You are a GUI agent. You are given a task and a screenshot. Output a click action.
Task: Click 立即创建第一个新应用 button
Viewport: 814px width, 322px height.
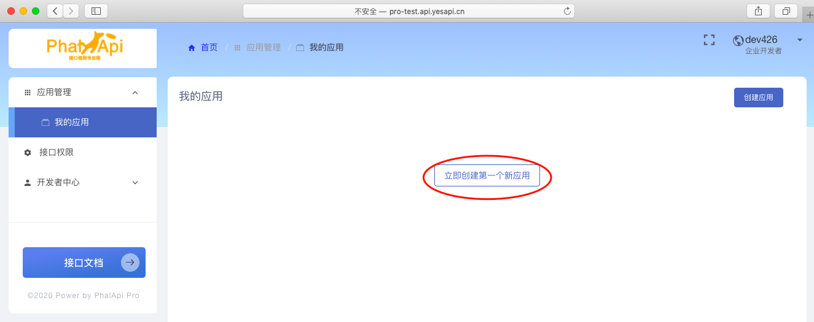487,175
